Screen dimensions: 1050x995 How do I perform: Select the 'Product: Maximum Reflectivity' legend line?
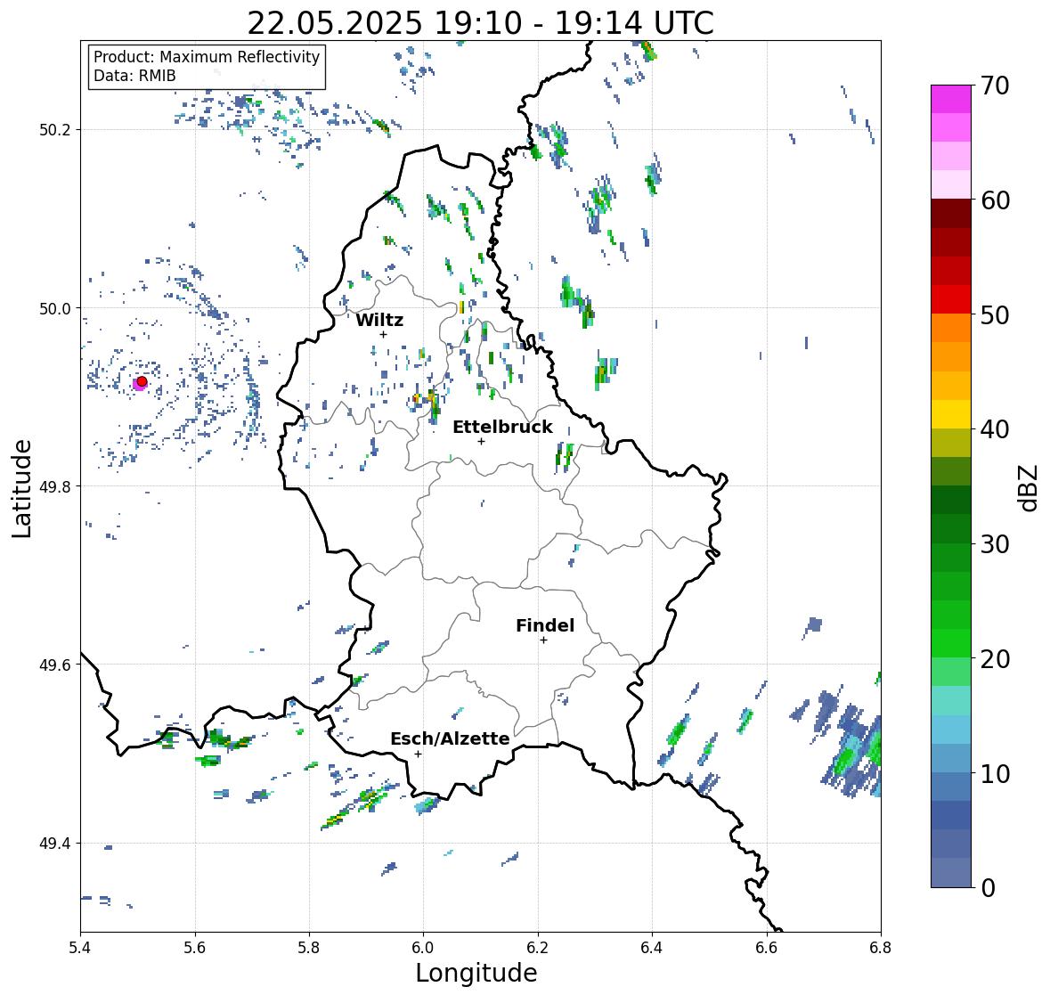click(207, 57)
